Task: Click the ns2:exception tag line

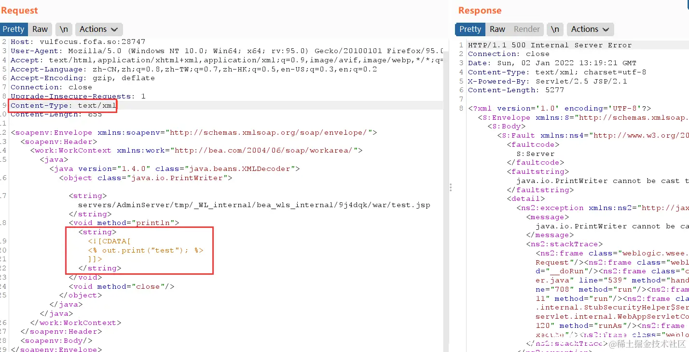Action: 603,208
